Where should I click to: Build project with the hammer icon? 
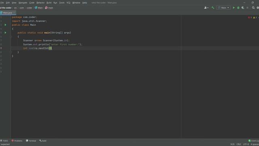point(213,8)
